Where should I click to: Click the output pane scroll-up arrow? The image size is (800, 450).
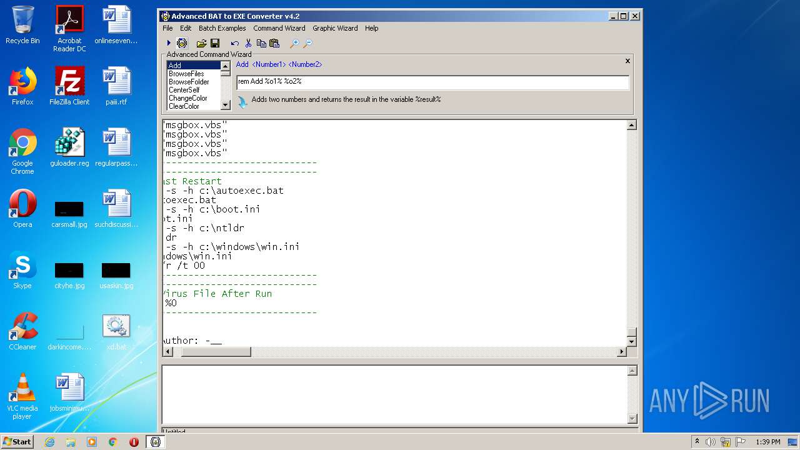pyautogui.click(x=632, y=371)
